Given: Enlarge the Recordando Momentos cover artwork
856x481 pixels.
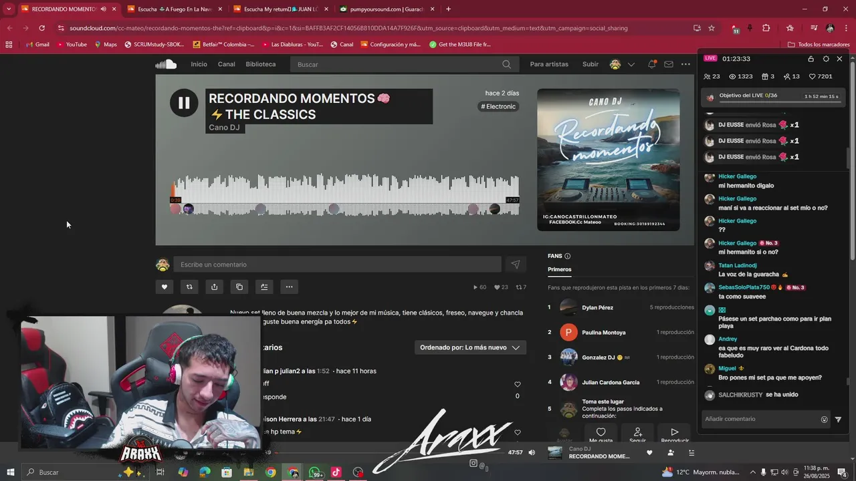Looking at the screenshot, I should coord(608,160).
